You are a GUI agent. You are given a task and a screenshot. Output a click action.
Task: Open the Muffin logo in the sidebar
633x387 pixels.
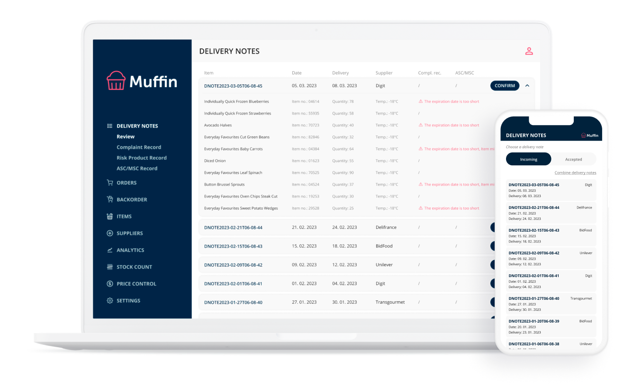pos(142,81)
